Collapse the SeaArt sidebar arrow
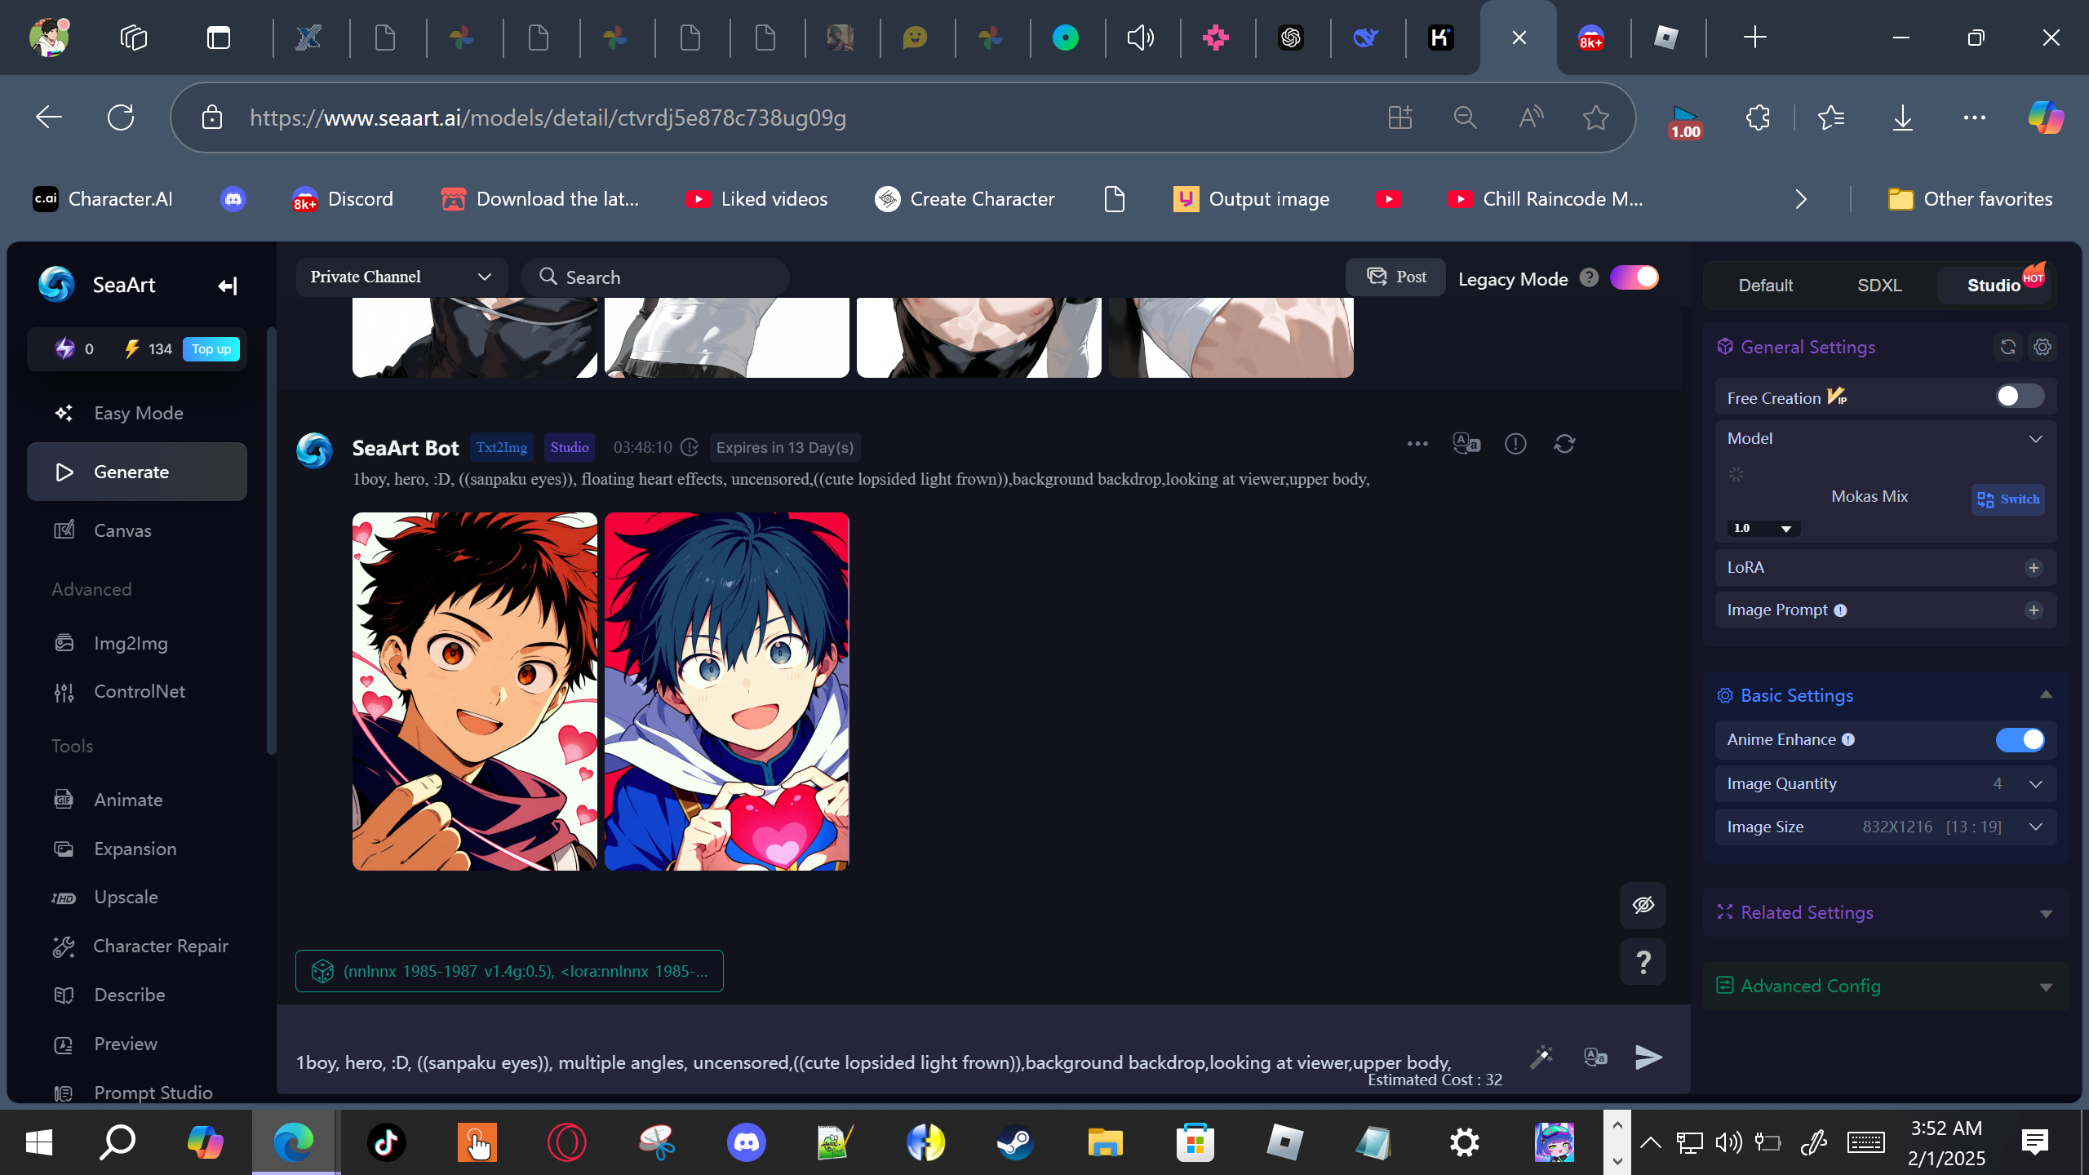2089x1175 pixels. [x=227, y=286]
